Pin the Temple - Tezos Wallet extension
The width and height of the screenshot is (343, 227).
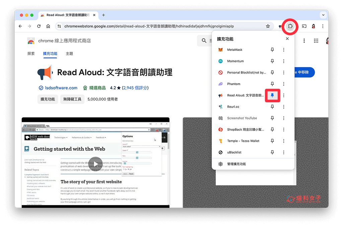[x=272, y=141]
